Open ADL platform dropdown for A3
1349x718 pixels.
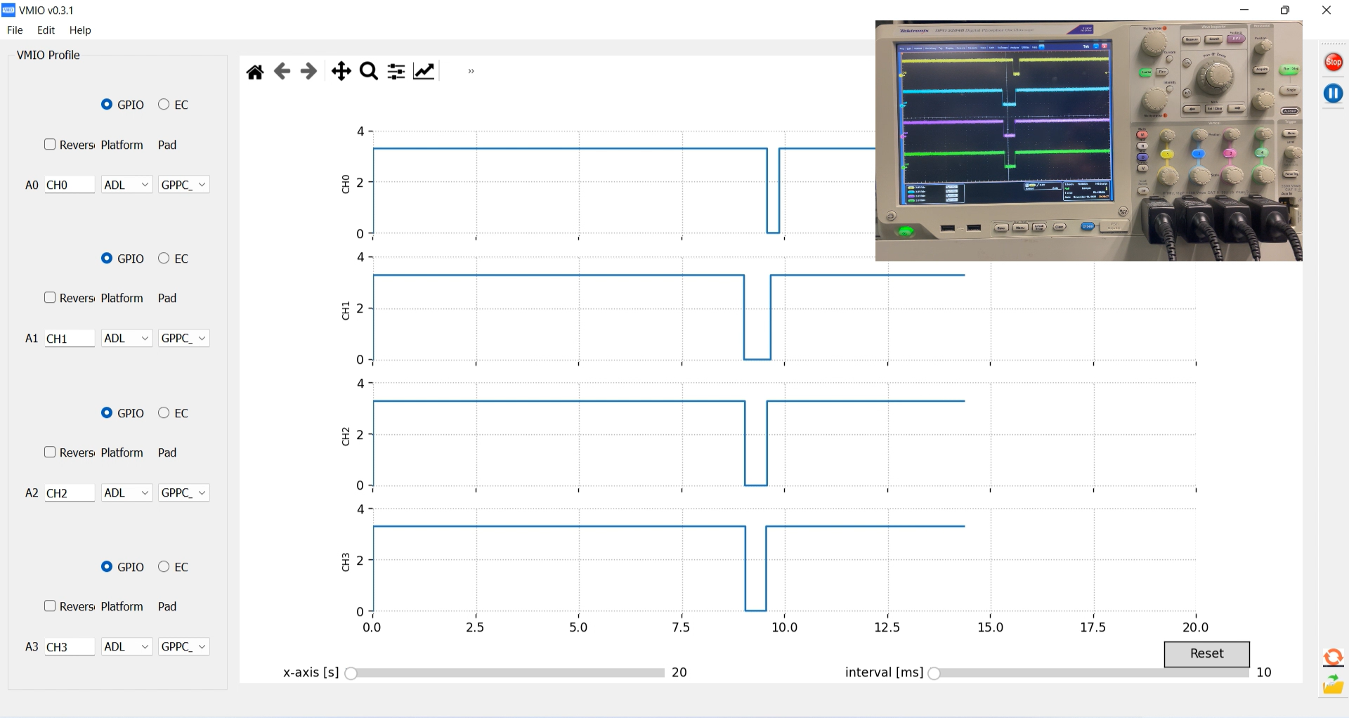[127, 646]
